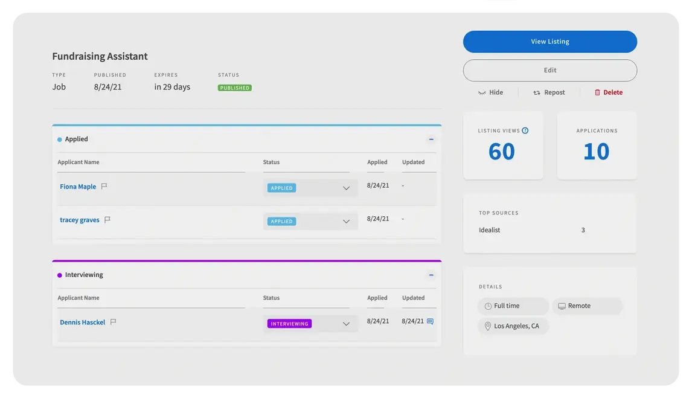Viewport: 695px width, 398px height.
Task: Click the Idealist top source entry
Action: click(x=489, y=230)
